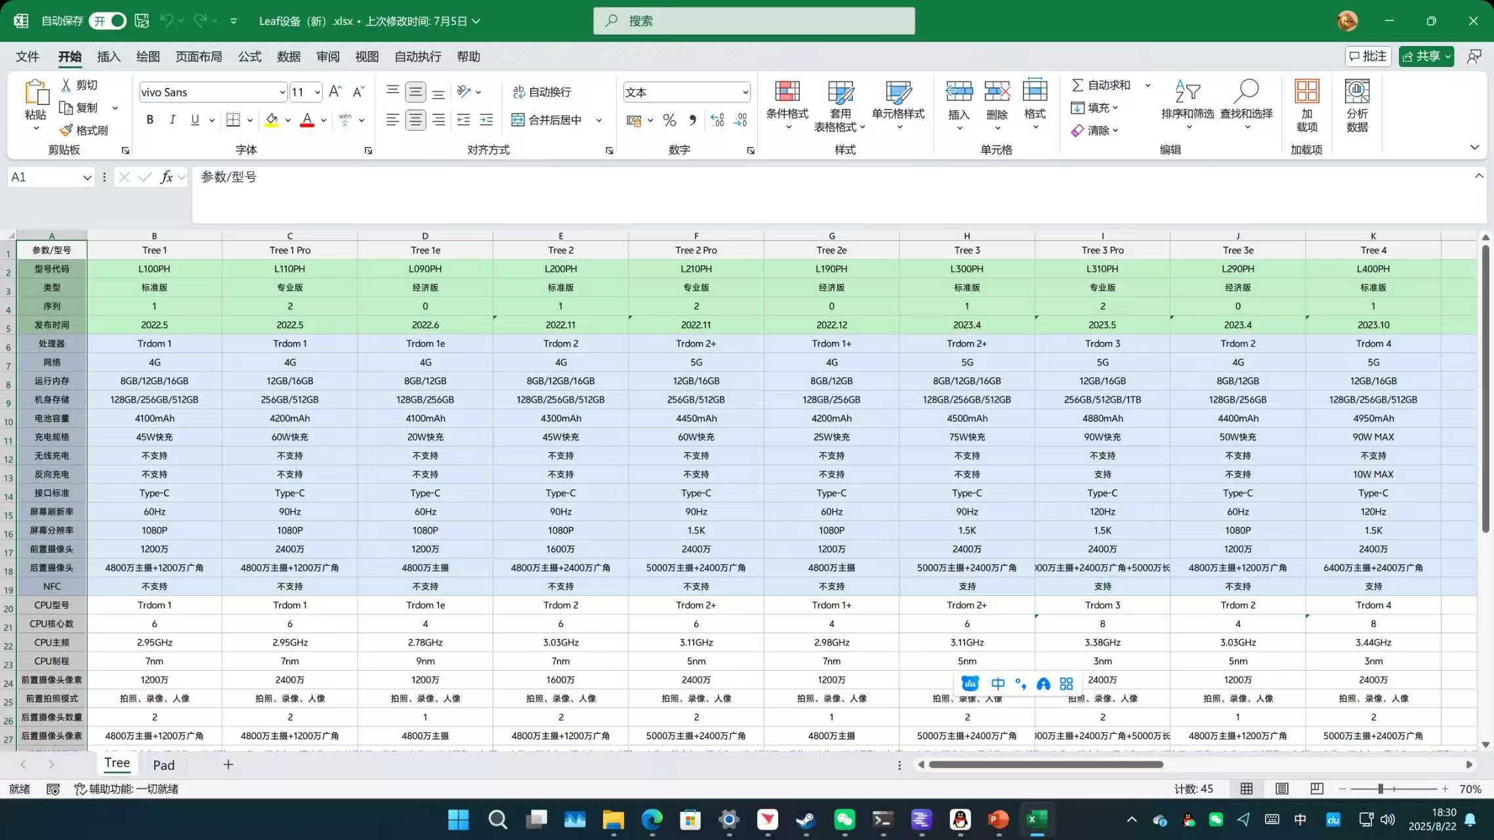
Task: Add a new sheet with plus button
Action: click(228, 765)
